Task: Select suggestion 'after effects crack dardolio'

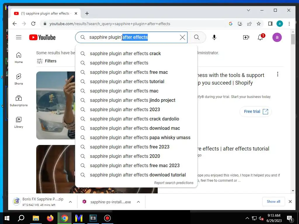Action: pyautogui.click(x=136, y=119)
